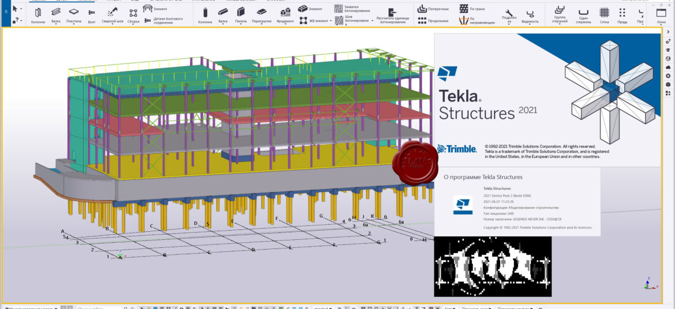Click the 2021-06-01 11:23:36 timestamp

[498, 201]
